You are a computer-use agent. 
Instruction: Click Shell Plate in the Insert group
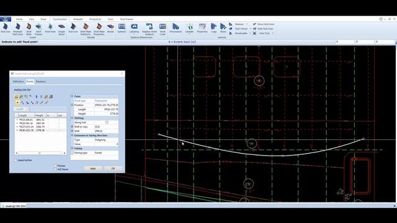click(x=29, y=29)
